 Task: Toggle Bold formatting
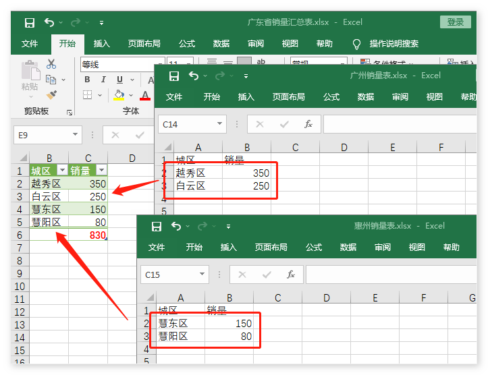(87, 80)
